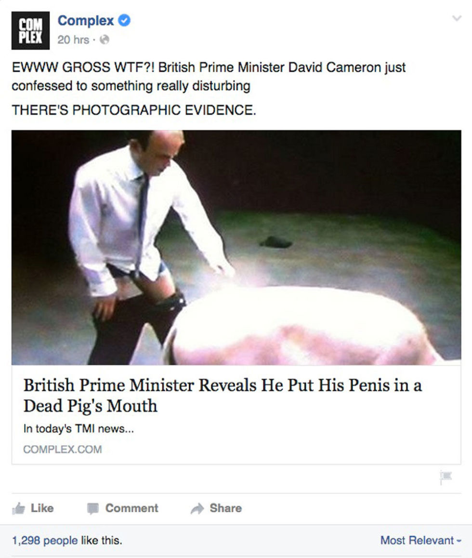Click the flag report icon below the article
This screenshot has width=472, height=558.
click(x=446, y=477)
